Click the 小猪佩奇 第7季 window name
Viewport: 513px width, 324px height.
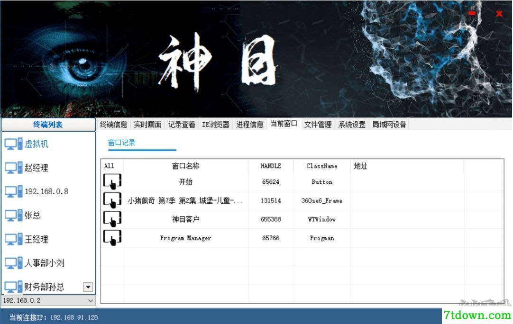tap(185, 201)
